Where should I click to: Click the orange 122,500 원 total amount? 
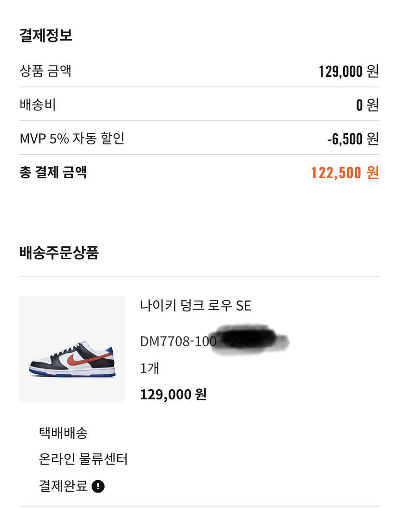pyautogui.click(x=345, y=172)
